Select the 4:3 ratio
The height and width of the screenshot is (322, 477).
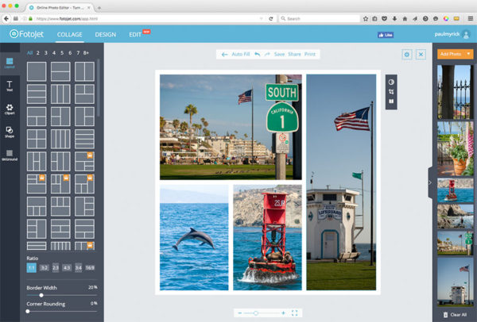(x=67, y=268)
